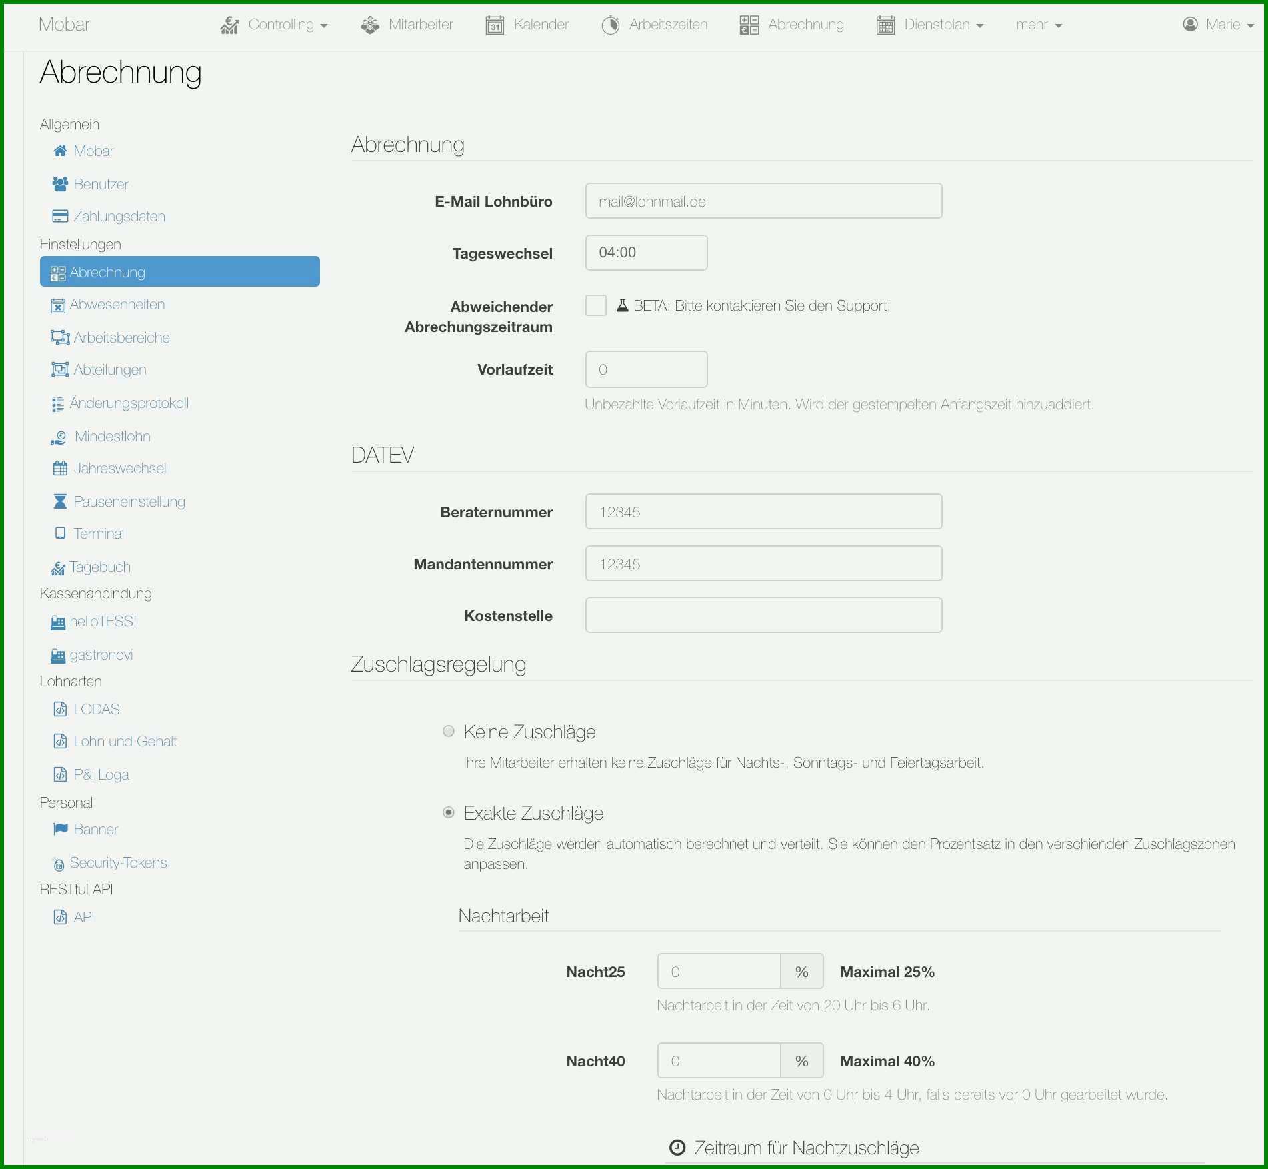1268x1169 pixels.
Task: Expand the mehr dropdown menu
Action: coord(1039,25)
